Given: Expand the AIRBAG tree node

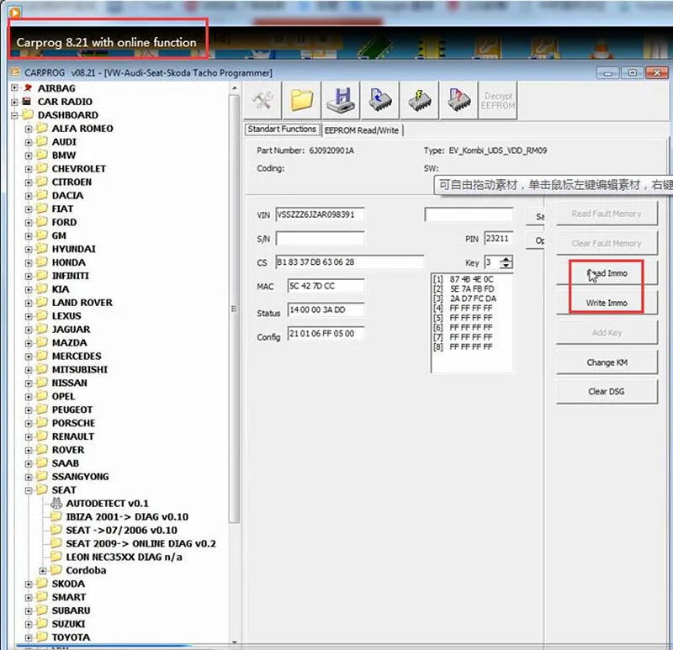Looking at the screenshot, I should click(x=14, y=88).
